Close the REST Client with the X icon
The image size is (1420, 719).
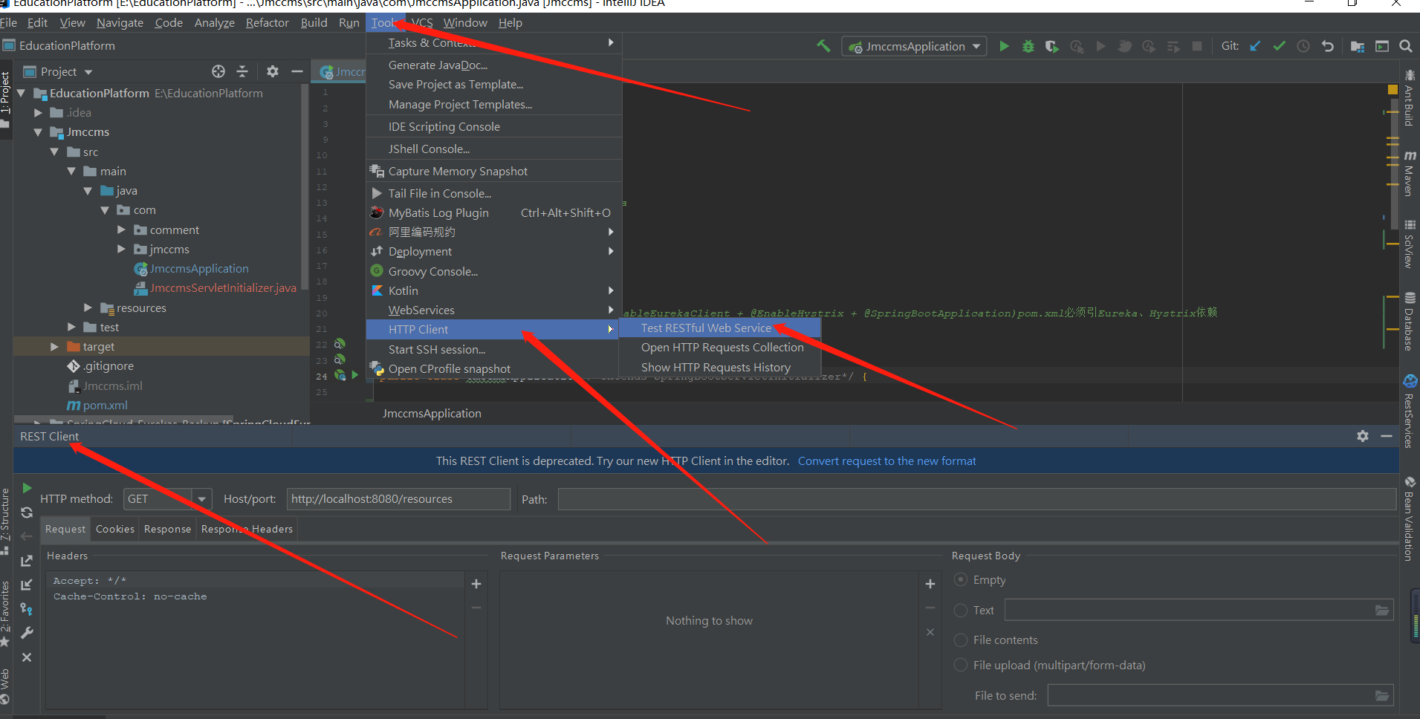[27, 657]
